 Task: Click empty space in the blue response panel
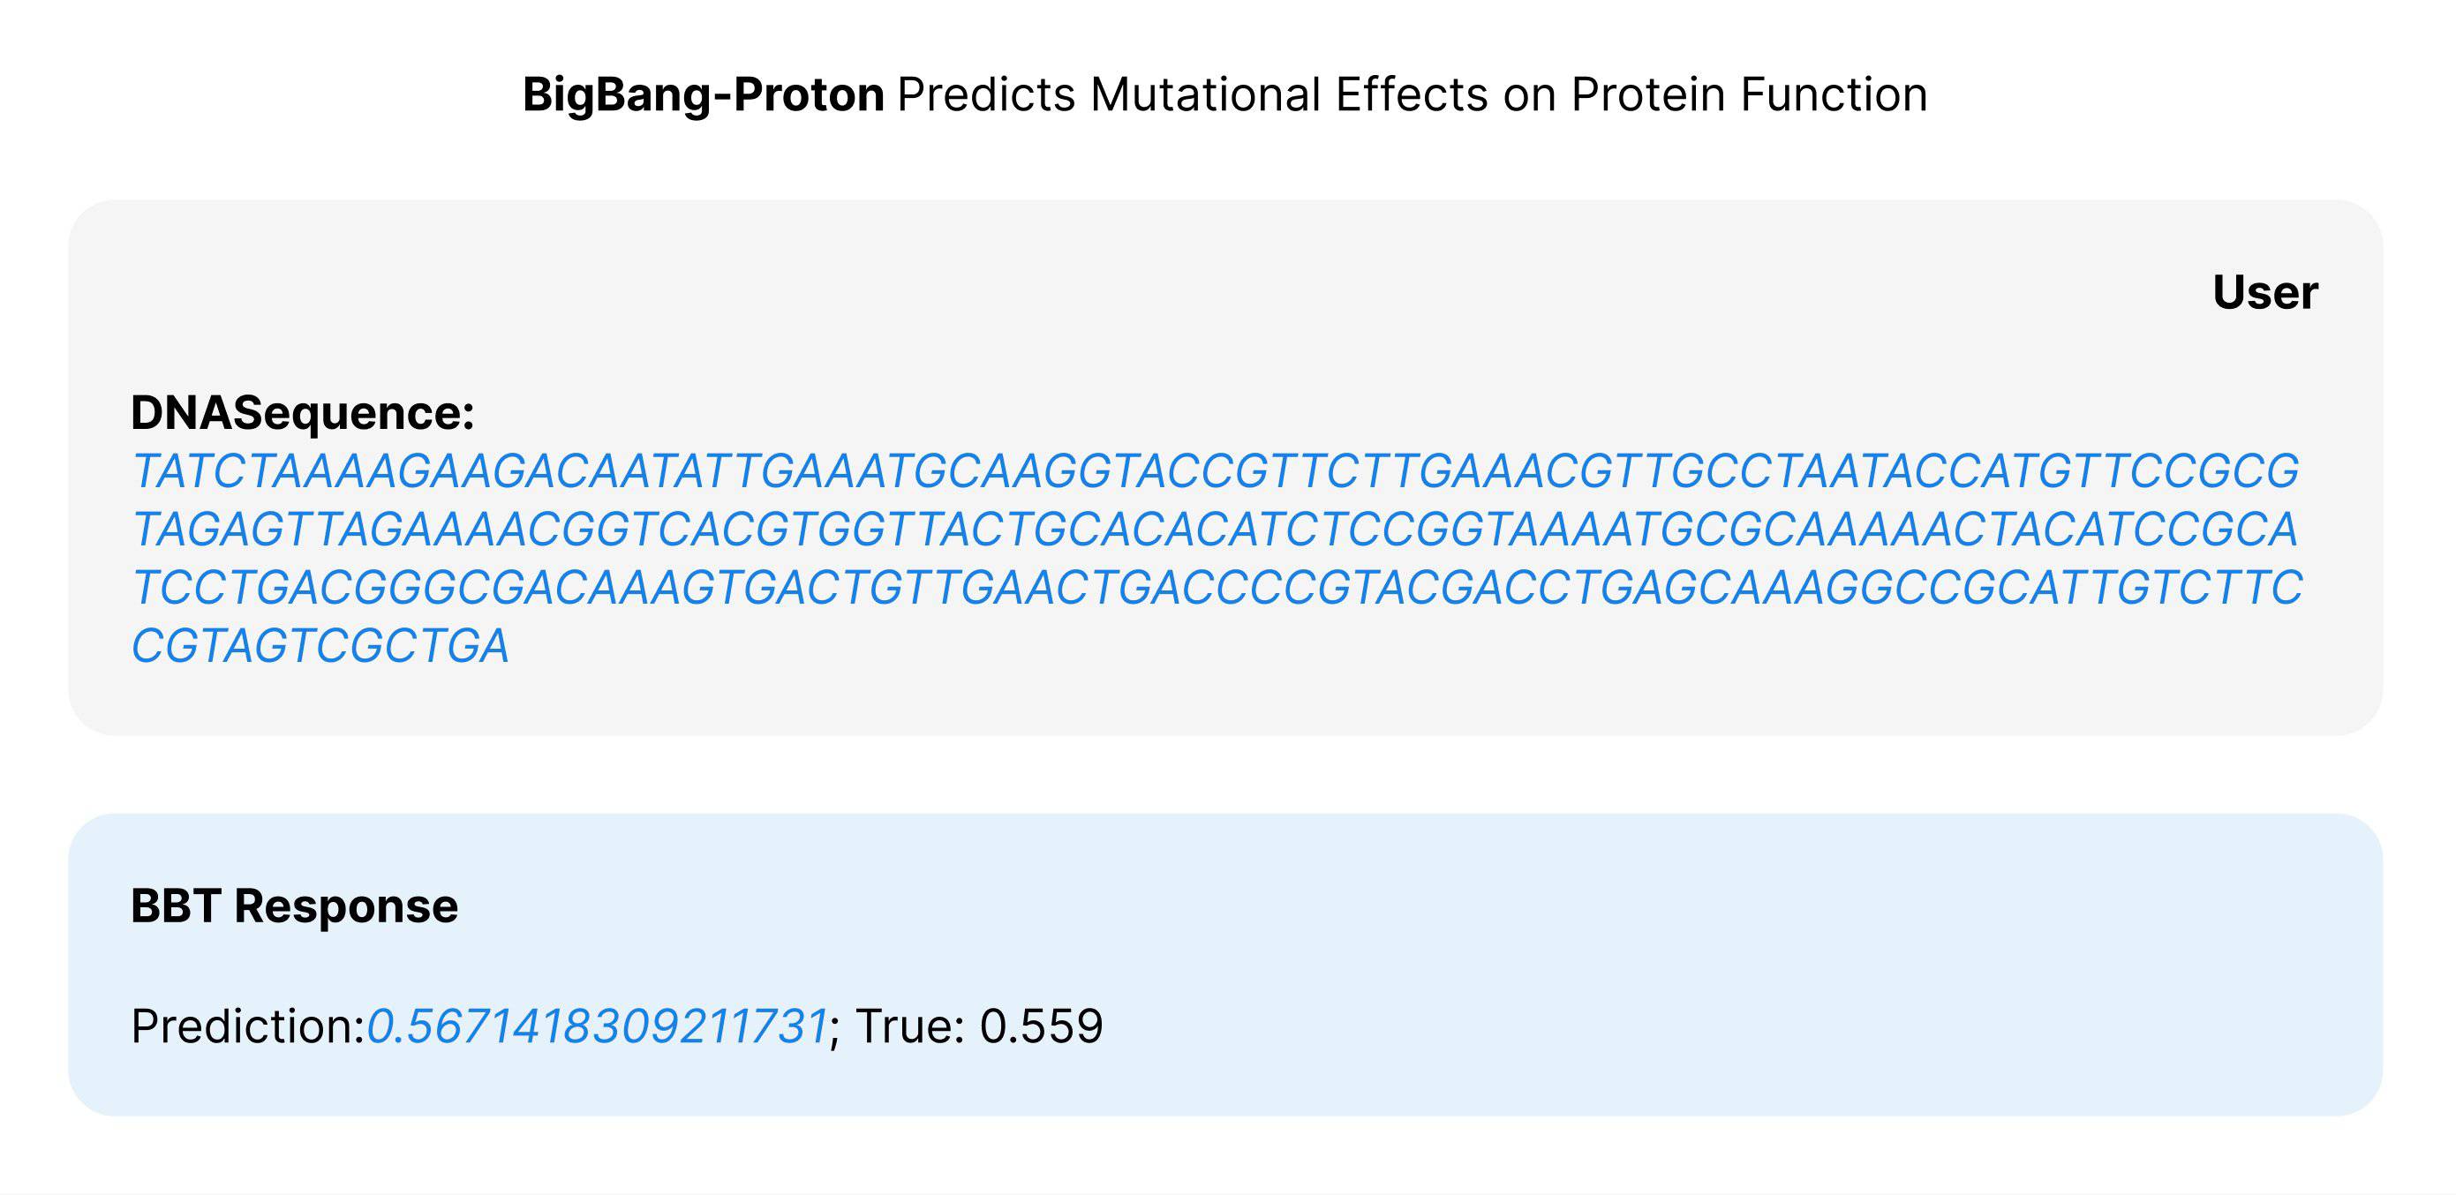1716,953
